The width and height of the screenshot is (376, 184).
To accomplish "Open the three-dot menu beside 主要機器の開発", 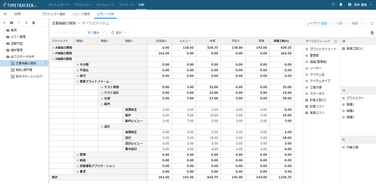I will point(46,64).
